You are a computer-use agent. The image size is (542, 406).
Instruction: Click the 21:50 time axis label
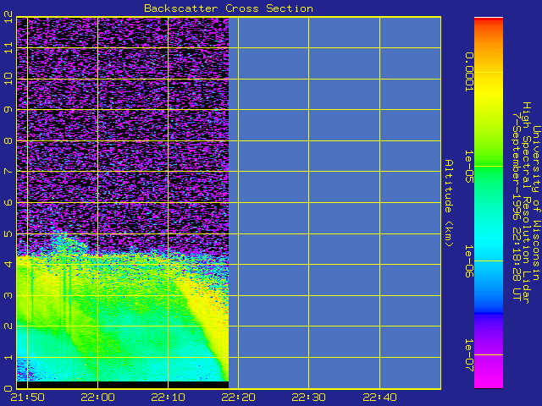pyautogui.click(x=27, y=398)
